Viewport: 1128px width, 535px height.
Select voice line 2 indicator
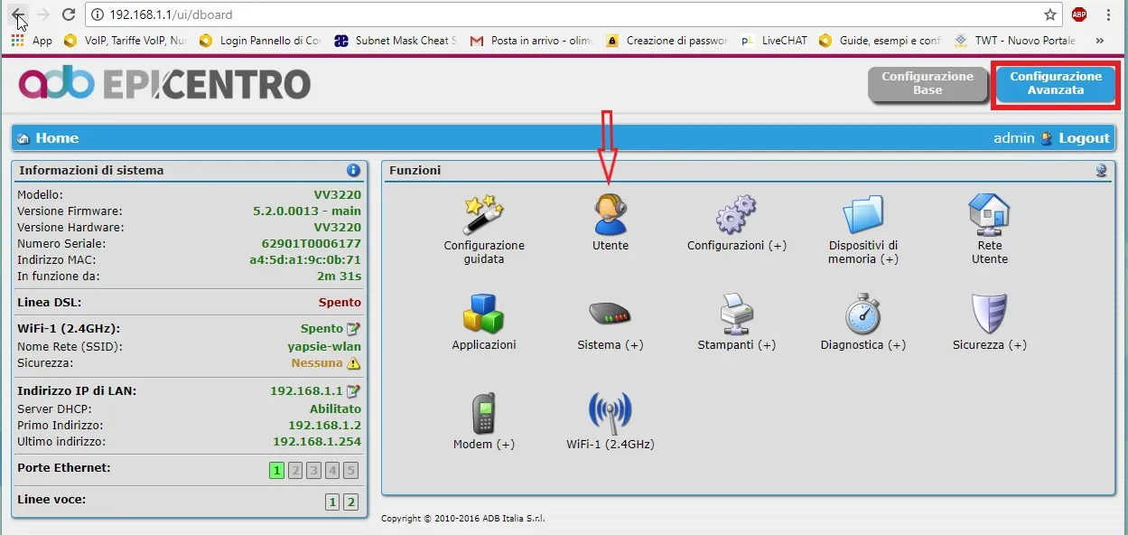tap(350, 502)
